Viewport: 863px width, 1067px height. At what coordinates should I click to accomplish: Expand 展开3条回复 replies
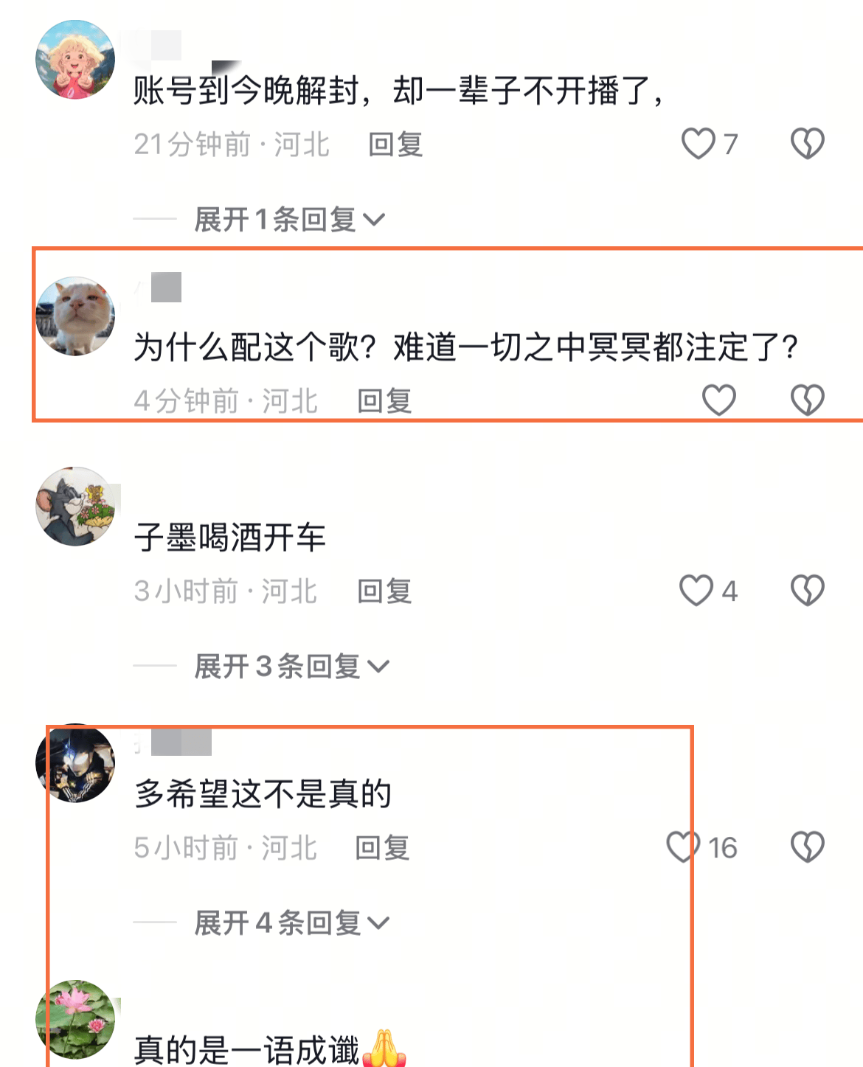point(291,666)
